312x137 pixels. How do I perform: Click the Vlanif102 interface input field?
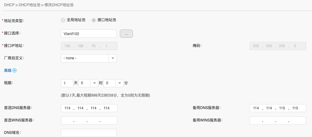pyautogui.click(x=89, y=34)
